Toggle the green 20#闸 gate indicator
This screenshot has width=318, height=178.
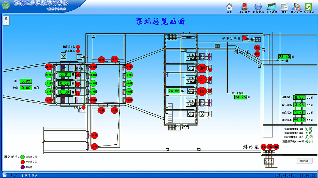pyautogui.click(x=49, y=75)
